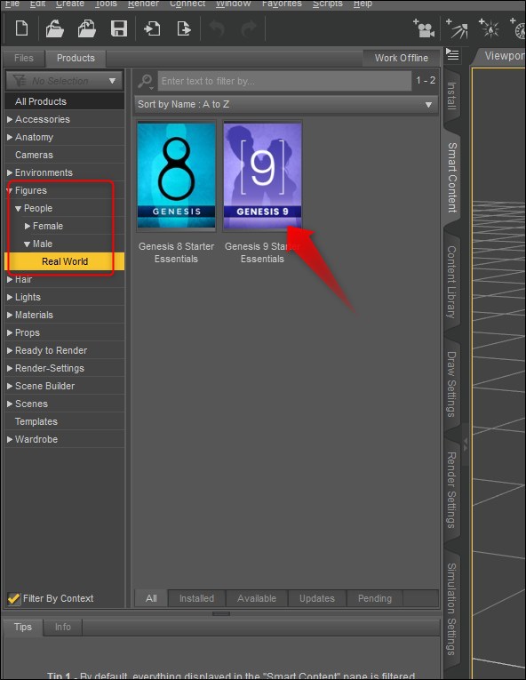Expand the Materials category
Image resolution: width=526 pixels, height=680 pixels.
pos(10,315)
